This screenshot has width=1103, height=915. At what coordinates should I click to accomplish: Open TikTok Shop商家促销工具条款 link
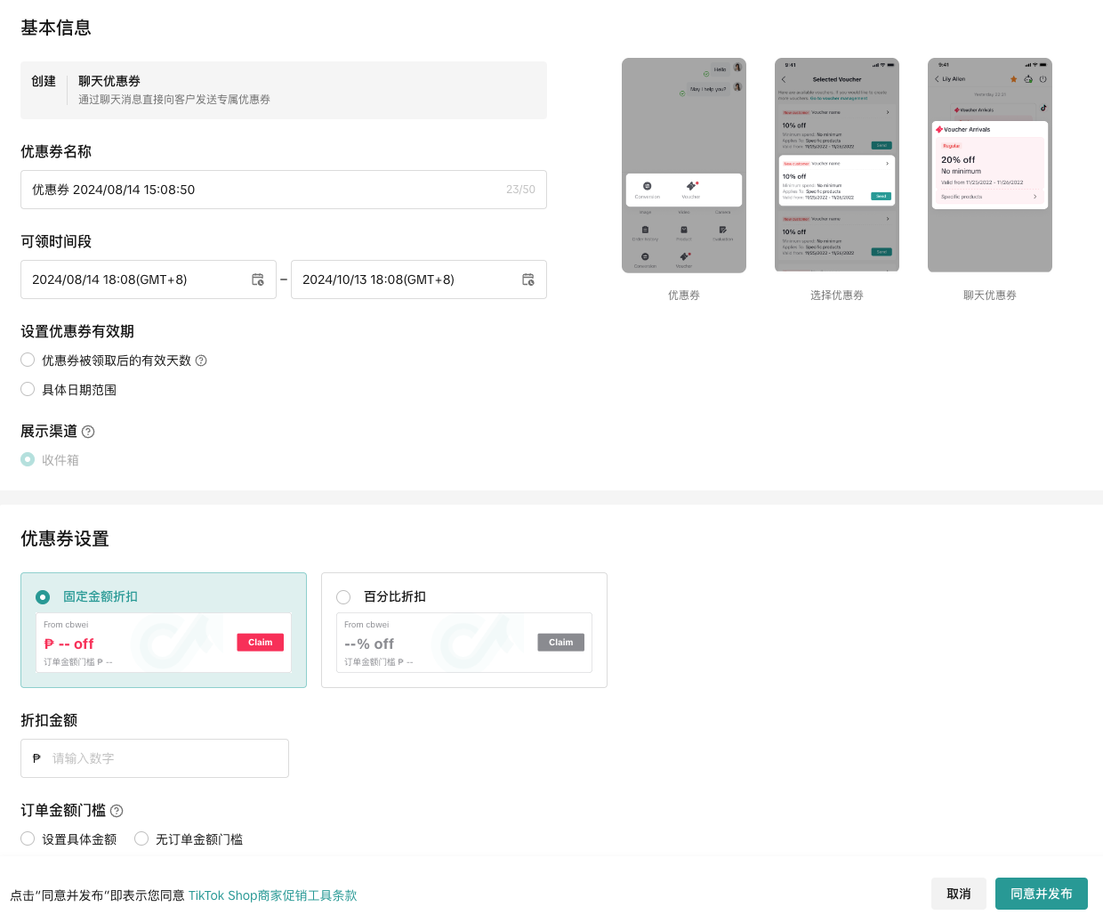click(272, 895)
